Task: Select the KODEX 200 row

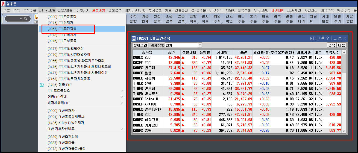Action: [237, 57]
